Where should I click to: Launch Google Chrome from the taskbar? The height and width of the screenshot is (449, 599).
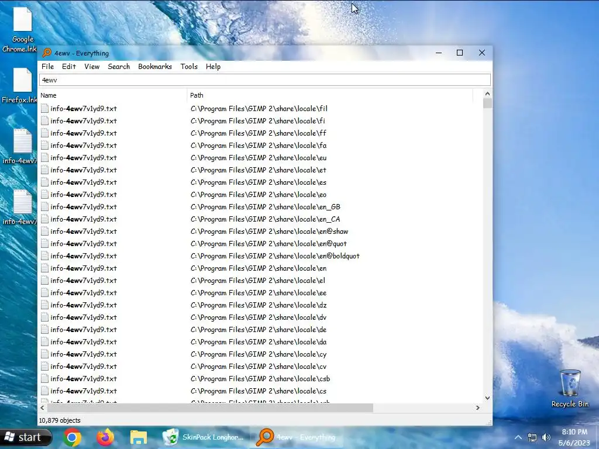tap(72, 437)
